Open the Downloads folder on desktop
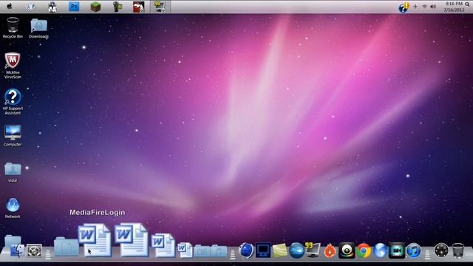Image resolution: width=473 pixels, height=266 pixels. 38,29
